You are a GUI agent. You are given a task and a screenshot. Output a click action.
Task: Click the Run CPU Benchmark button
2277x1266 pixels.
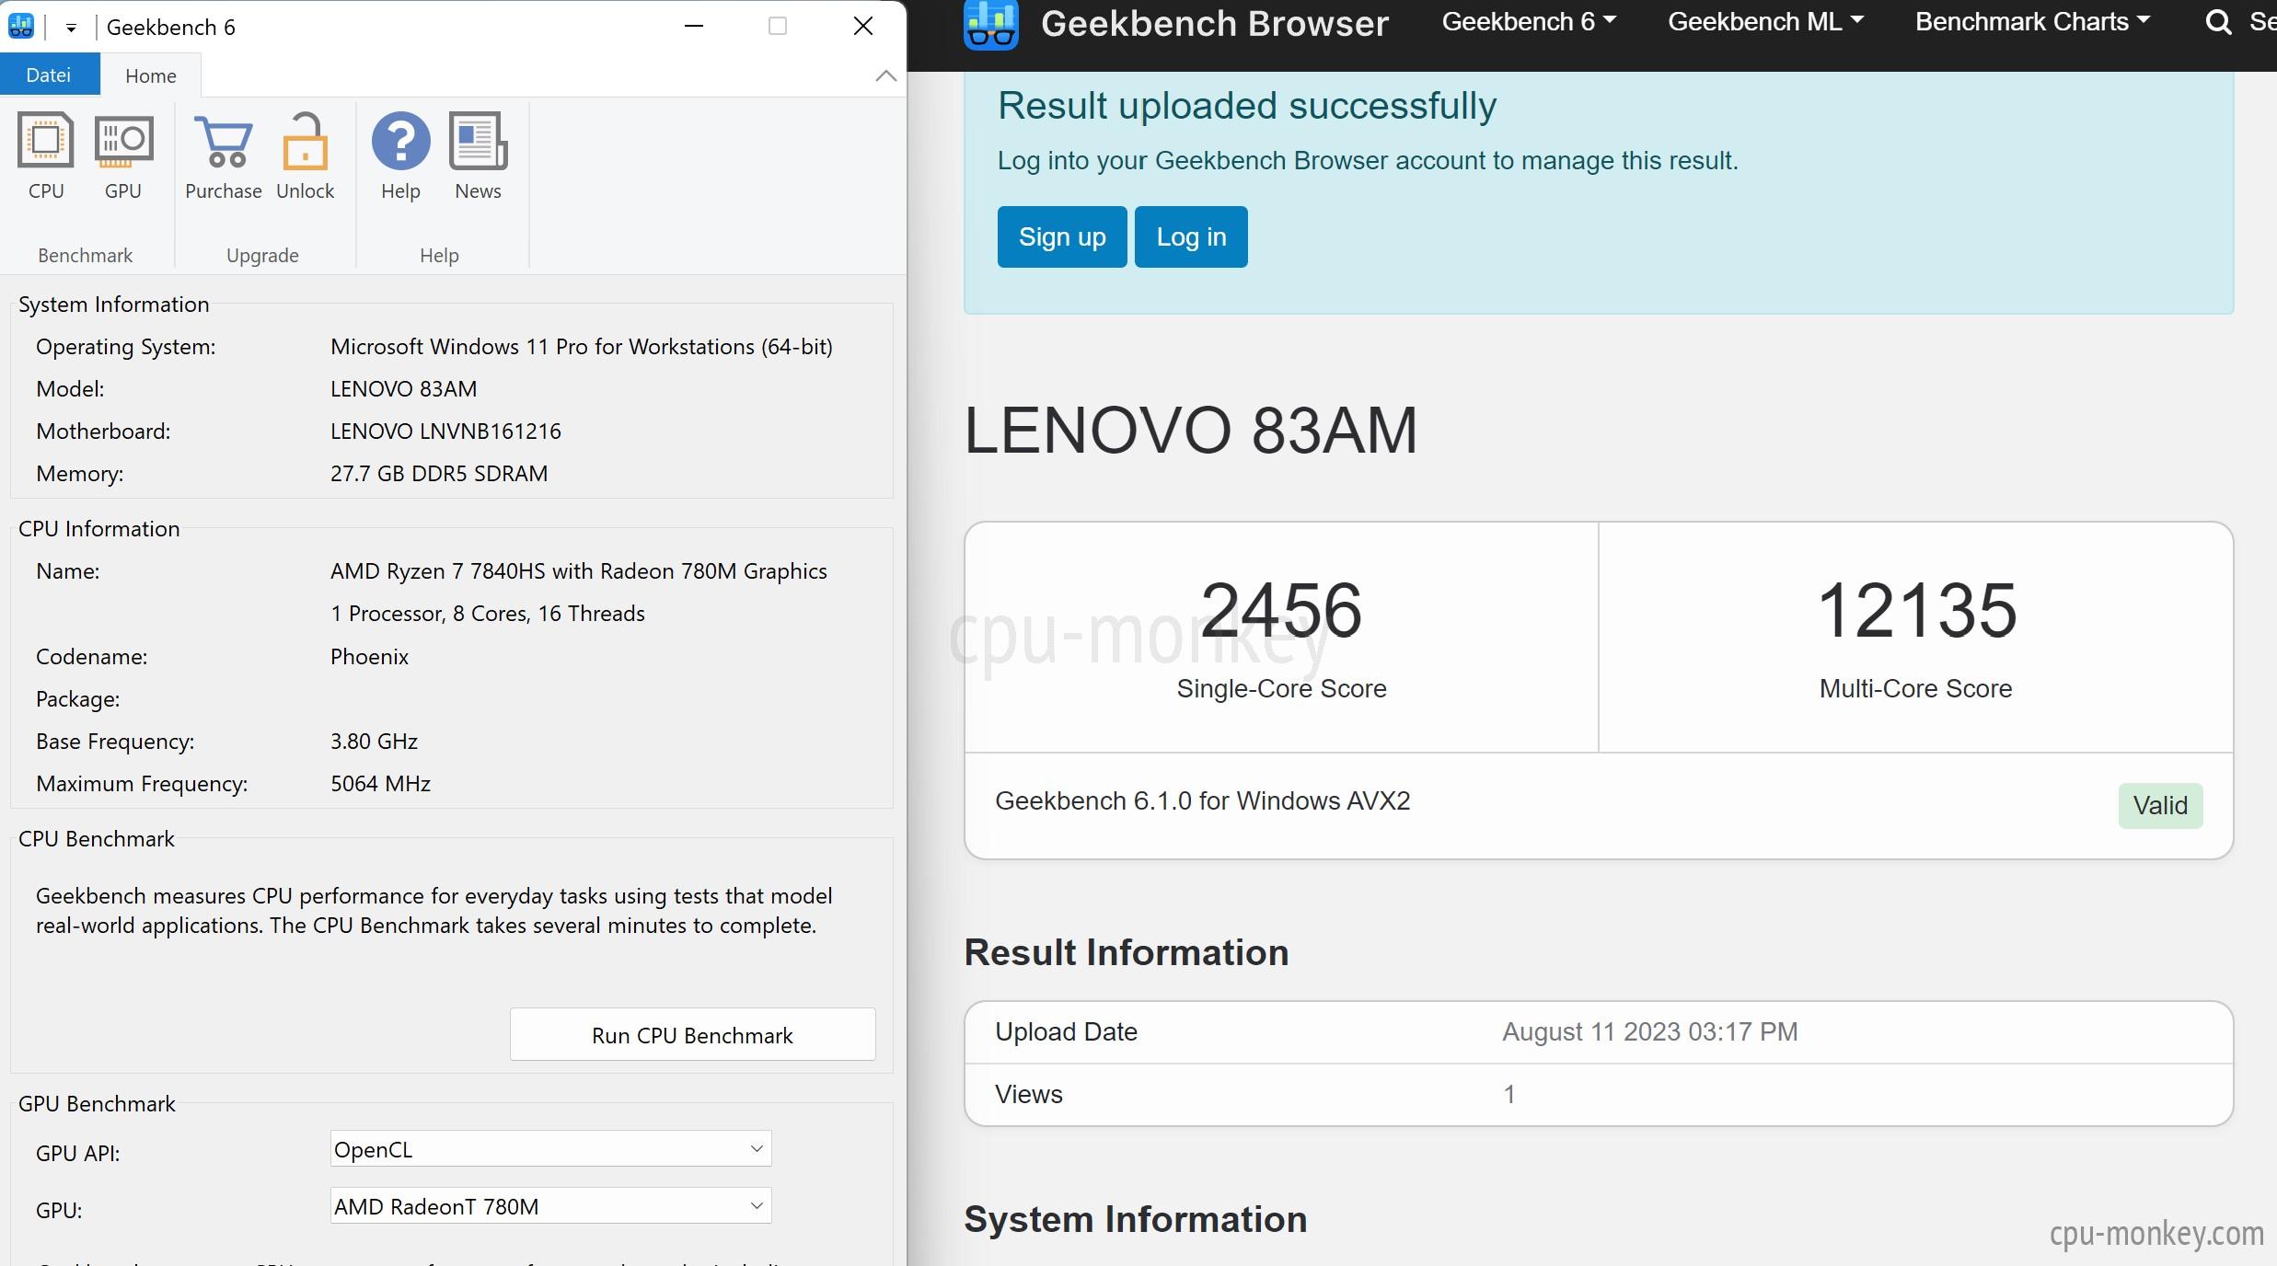coord(692,1034)
